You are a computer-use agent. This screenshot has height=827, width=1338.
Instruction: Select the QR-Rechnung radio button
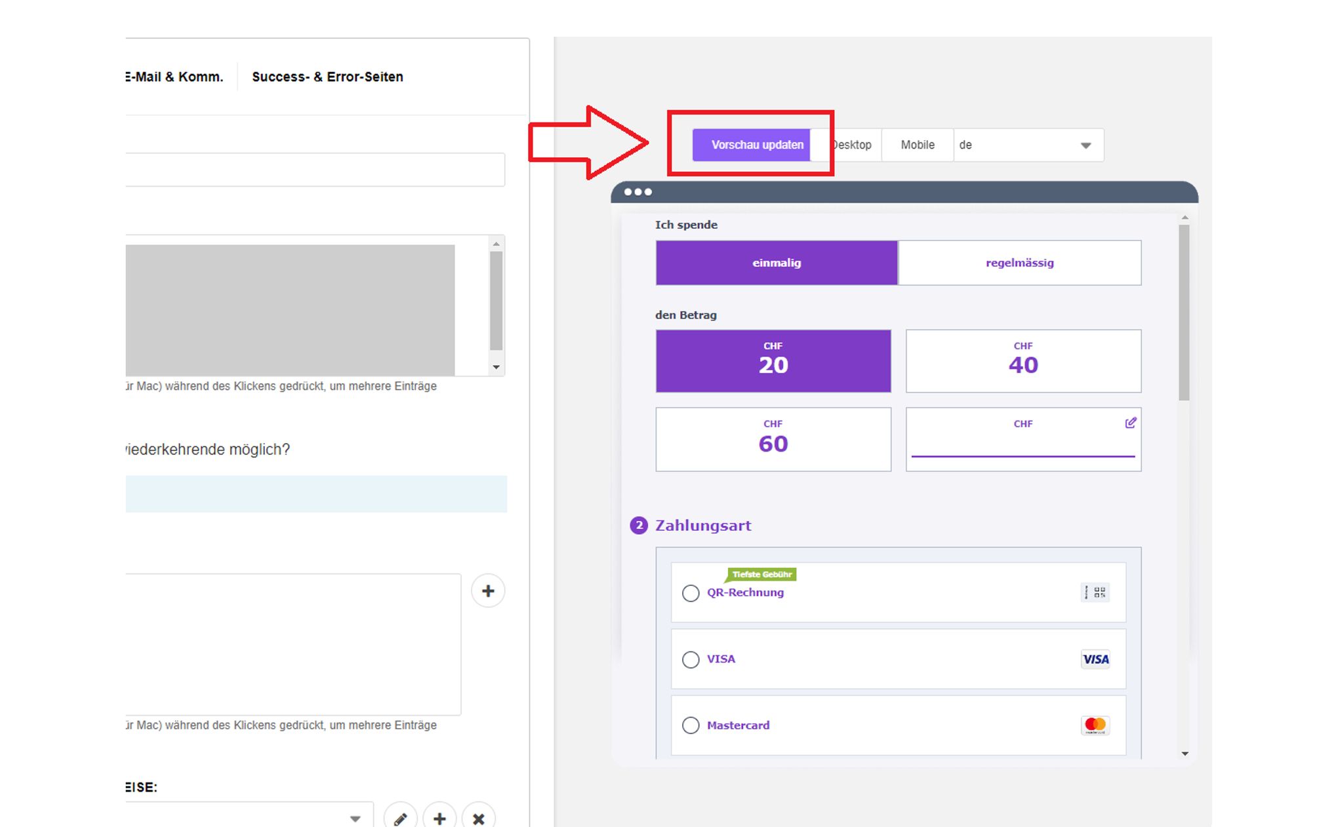click(x=691, y=593)
